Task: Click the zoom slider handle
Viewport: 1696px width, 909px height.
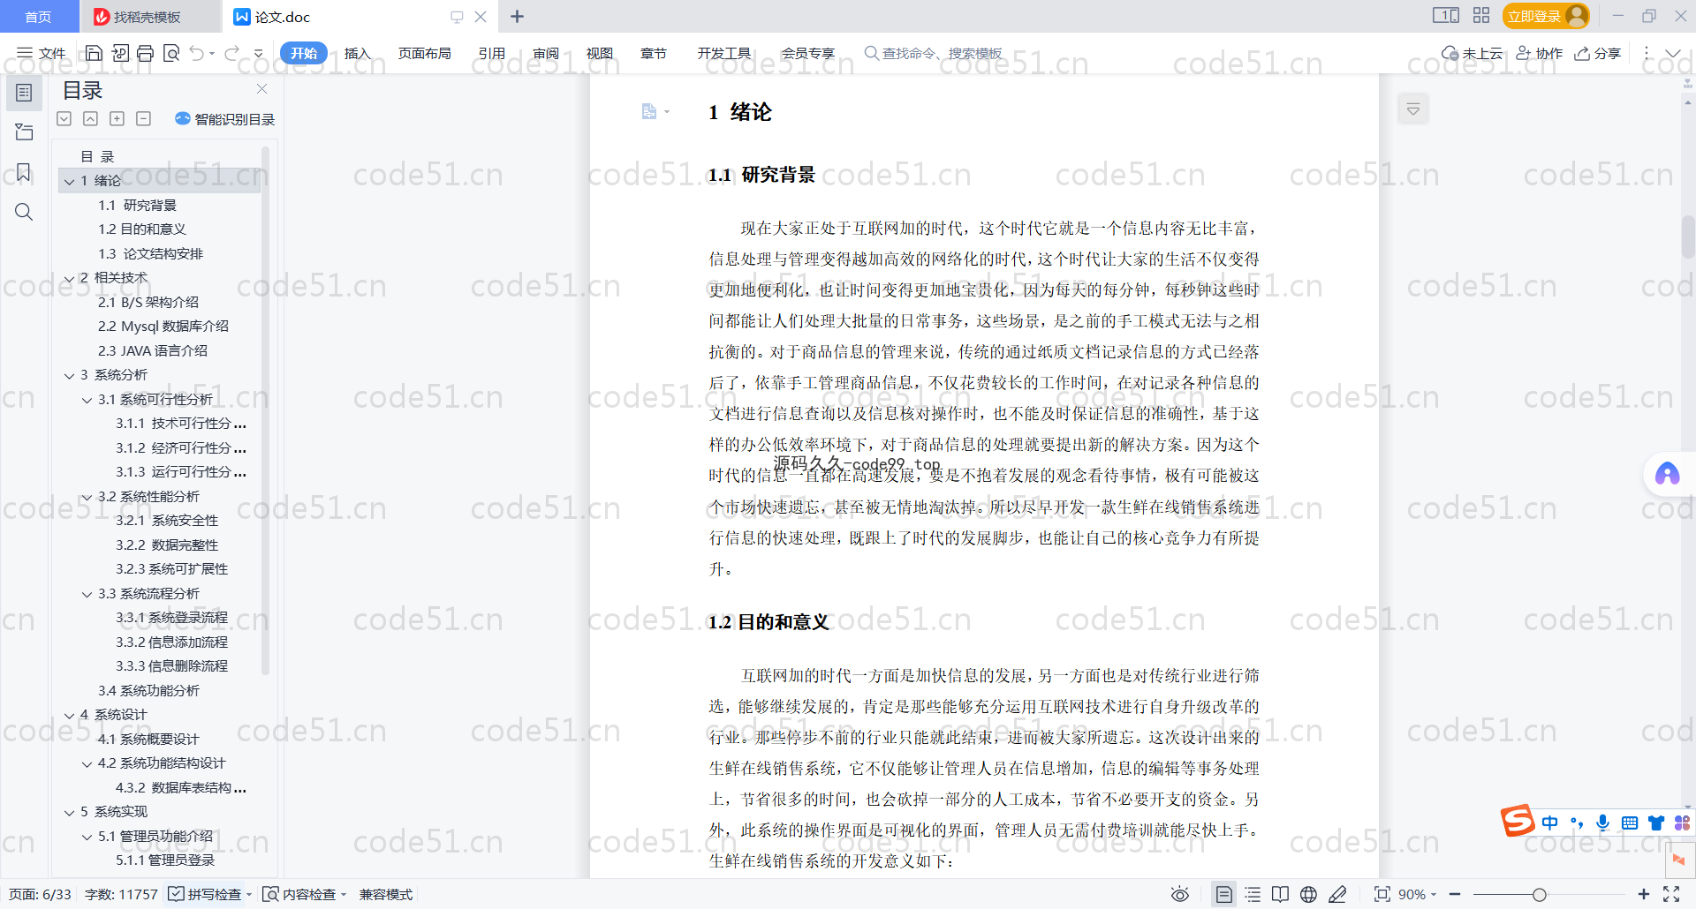Action: 1539,894
